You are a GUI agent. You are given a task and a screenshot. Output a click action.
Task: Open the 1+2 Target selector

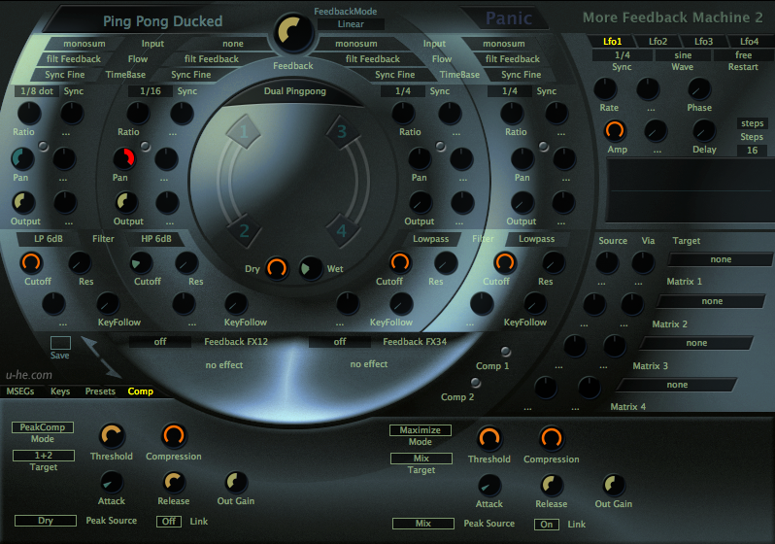[x=44, y=456]
